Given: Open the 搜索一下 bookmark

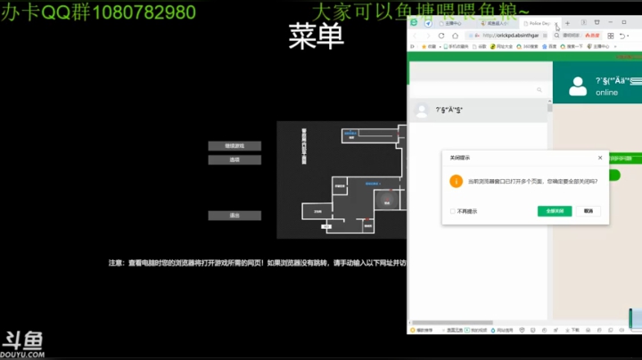Looking at the screenshot, I should [x=572, y=46].
